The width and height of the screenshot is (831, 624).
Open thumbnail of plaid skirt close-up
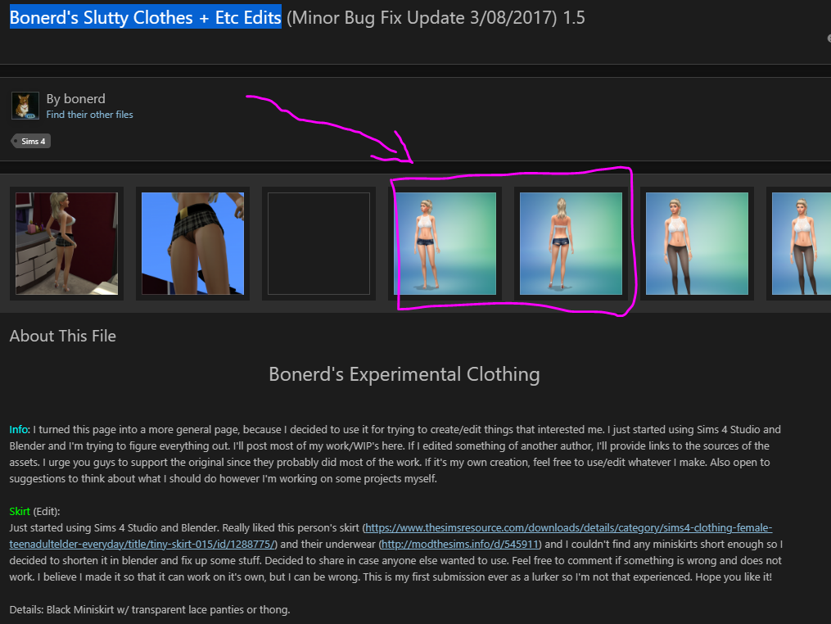[193, 243]
